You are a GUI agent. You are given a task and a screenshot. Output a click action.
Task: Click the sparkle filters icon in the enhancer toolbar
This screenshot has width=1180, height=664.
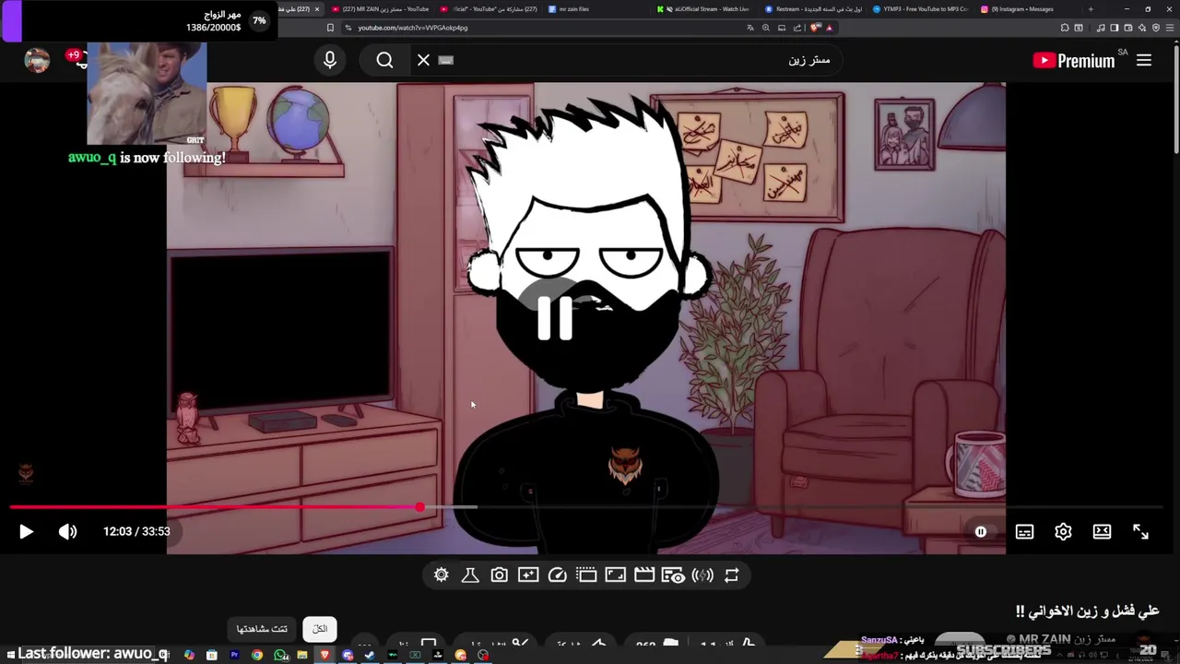(528, 575)
